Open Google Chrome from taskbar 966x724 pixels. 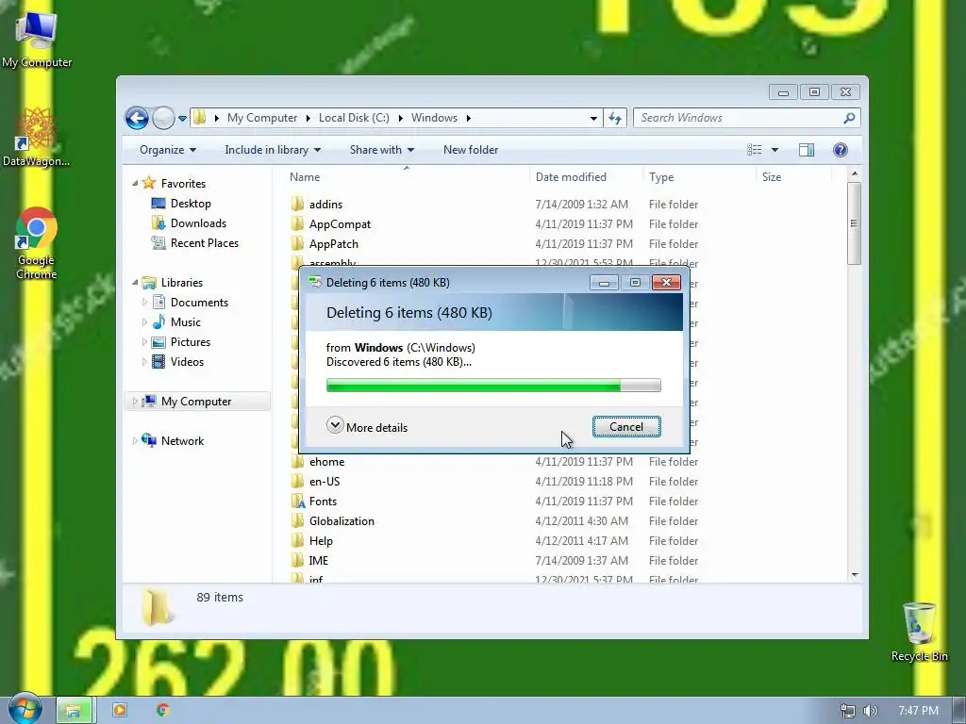(162, 711)
